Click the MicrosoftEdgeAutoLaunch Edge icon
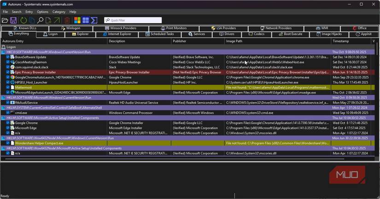This screenshot has width=380, height=199. 12,92
